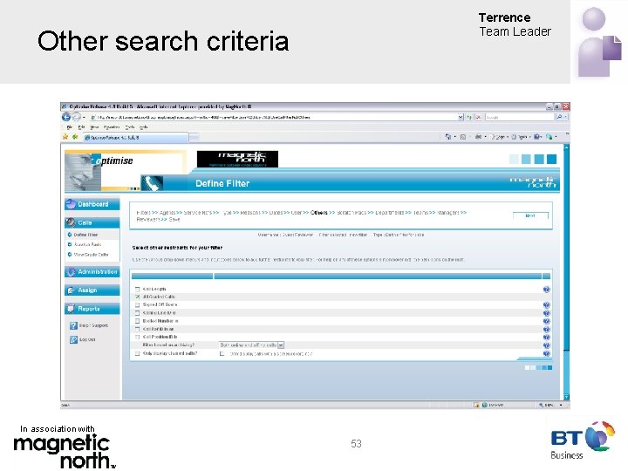Viewport: 628px width, 471px height.
Task: Click the help icon on the Call Length row
Action: 546,290
